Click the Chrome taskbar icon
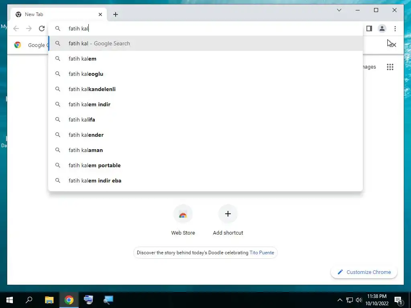Screen dimensions: 411x308 click(69, 300)
